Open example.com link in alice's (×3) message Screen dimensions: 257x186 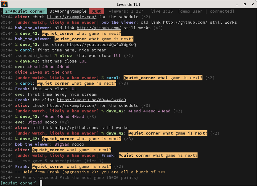pos(71,106)
